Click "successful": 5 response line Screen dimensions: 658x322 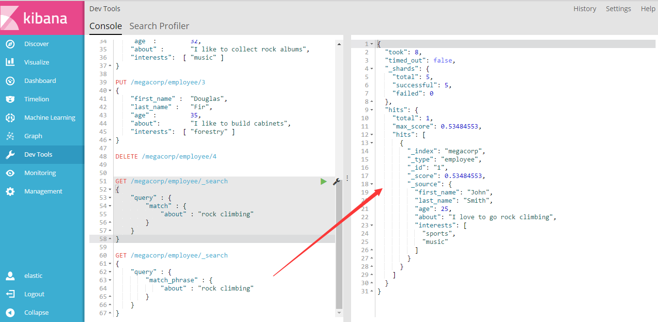point(422,85)
